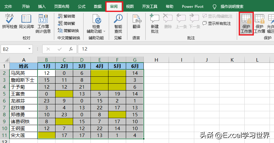Select the 6月 header cell
This screenshot has width=274, height=143.
coord(135,66)
